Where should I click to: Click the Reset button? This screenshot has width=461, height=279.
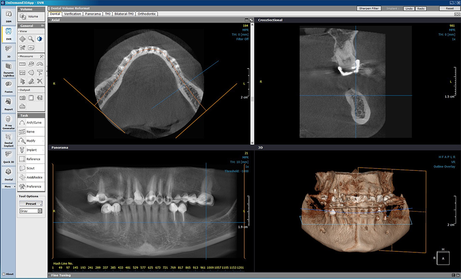coord(449,8)
